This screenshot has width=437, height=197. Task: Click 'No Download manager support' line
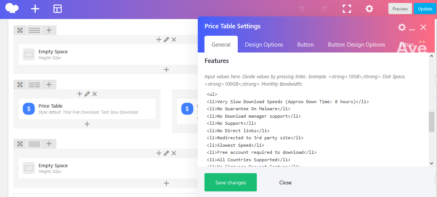(x=254, y=116)
